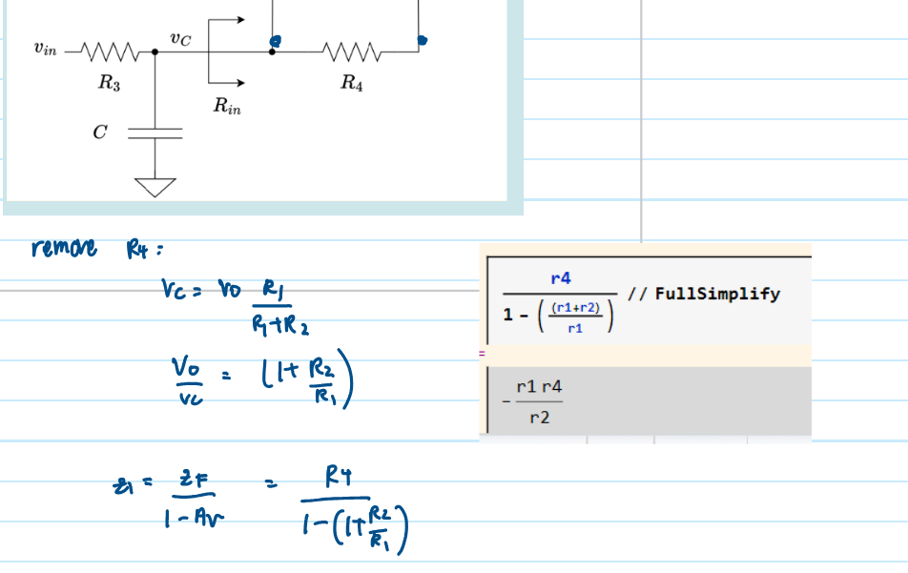Click the (r1+r2)/r1 term in the denominator
908x573 pixels.
573,318
